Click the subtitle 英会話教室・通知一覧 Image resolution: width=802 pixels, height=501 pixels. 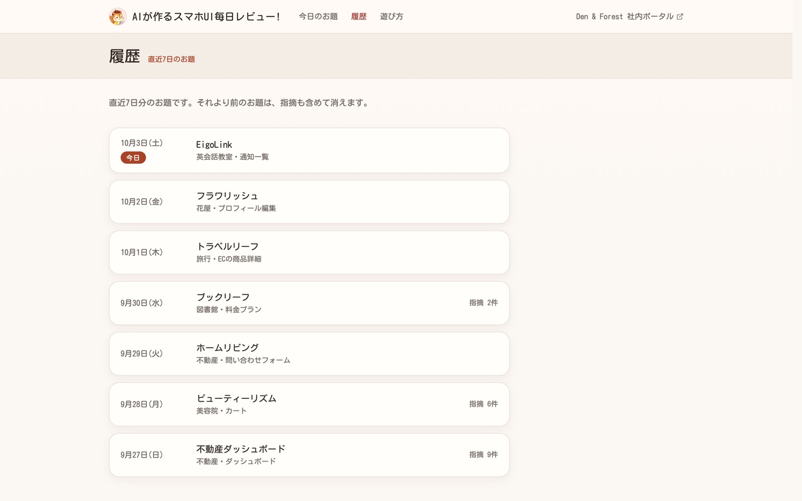pyautogui.click(x=233, y=157)
